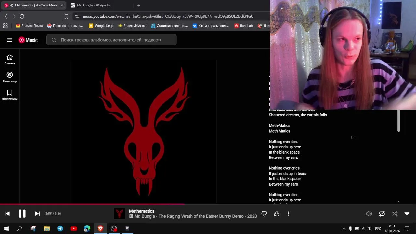Click the Methematics album thumbnail in player bar
This screenshot has height=234, width=416.
point(120,214)
